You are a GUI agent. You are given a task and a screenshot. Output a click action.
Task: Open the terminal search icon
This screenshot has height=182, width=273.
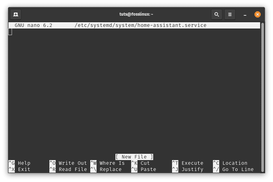pyautogui.click(x=217, y=14)
